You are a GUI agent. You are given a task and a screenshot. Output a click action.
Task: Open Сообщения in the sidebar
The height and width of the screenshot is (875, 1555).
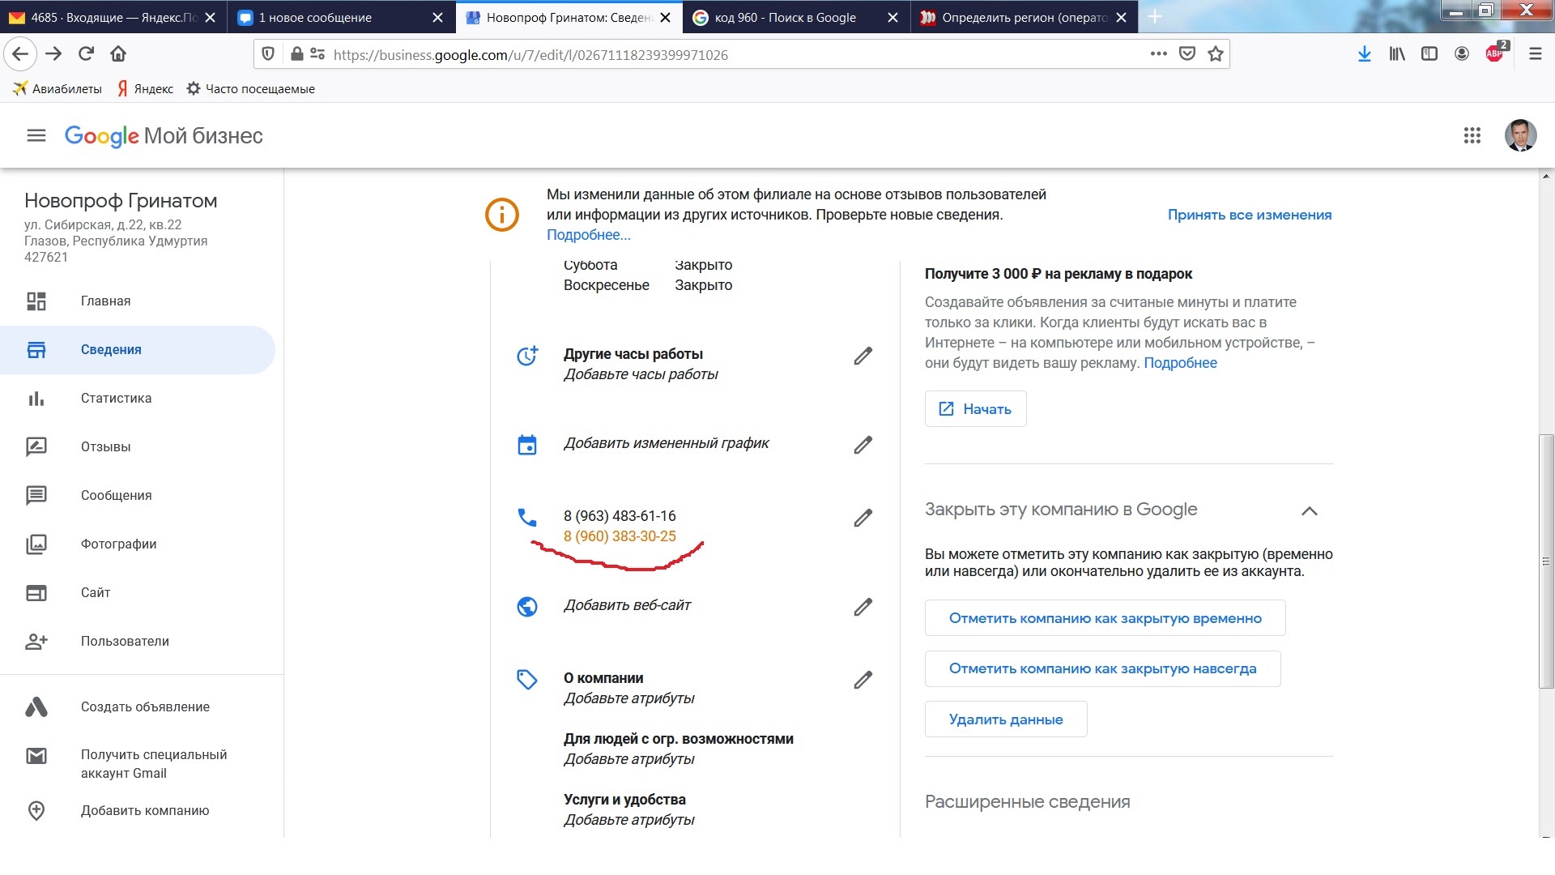click(x=138, y=496)
